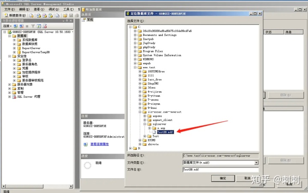Click the 消息 column header in attach window
The image size is (308, 193).
point(293,32)
